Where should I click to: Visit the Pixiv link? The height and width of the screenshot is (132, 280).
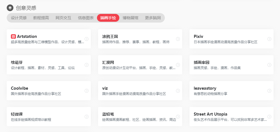(x=198, y=36)
